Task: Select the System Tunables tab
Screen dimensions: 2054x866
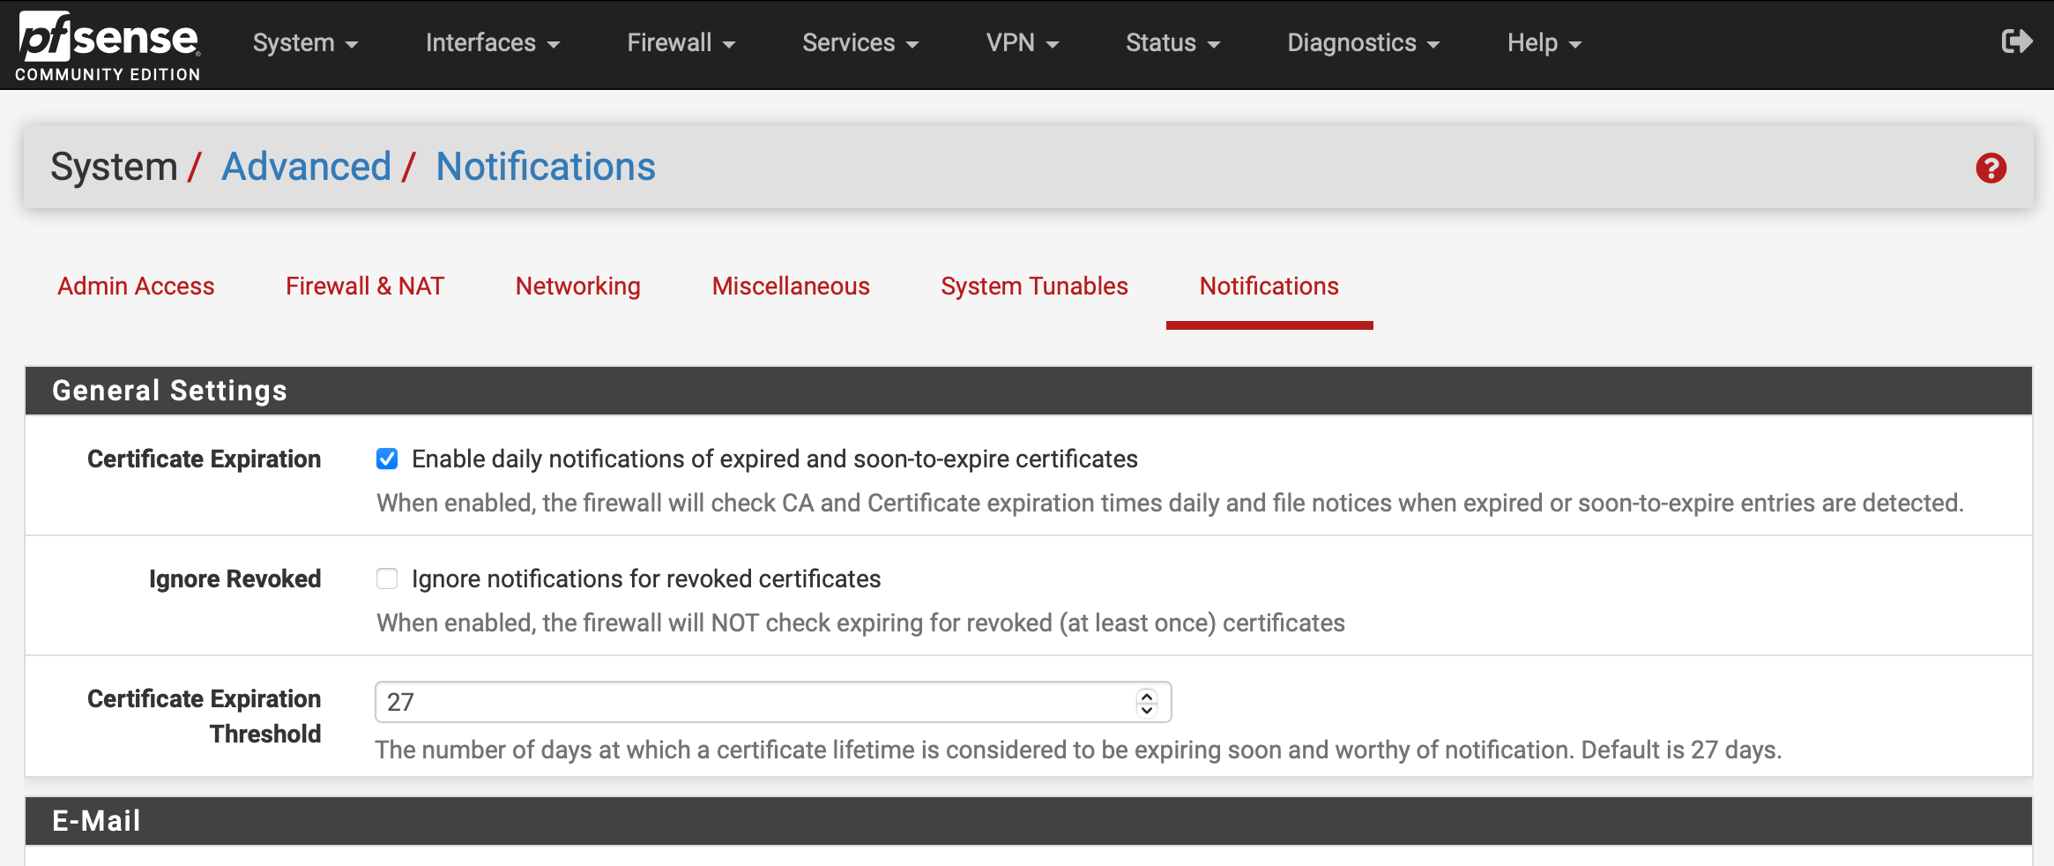Action: click(x=1034, y=286)
